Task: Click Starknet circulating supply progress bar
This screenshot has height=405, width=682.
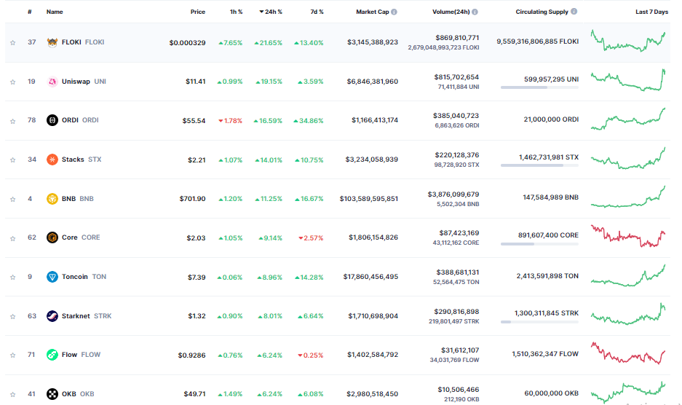Action: point(540,322)
